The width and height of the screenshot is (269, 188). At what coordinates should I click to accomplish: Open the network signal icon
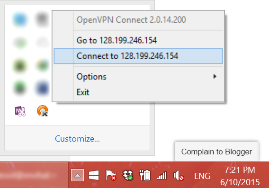point(162,176)
